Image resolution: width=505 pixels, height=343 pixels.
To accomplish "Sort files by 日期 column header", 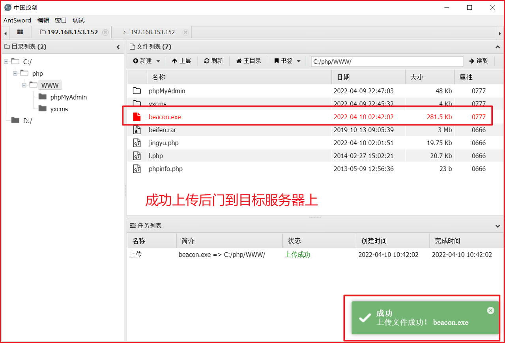I will pos(368,77).
